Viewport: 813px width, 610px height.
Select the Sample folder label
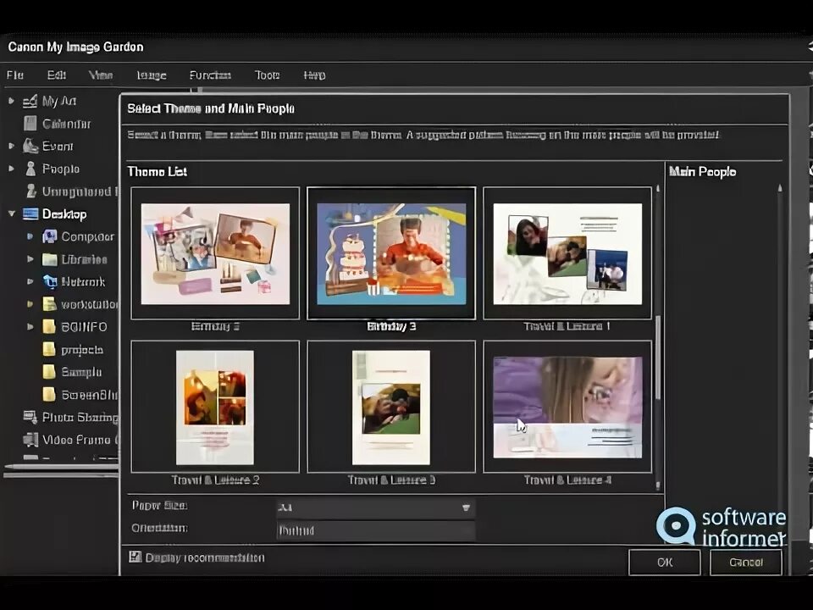click(x=81, y=373)
